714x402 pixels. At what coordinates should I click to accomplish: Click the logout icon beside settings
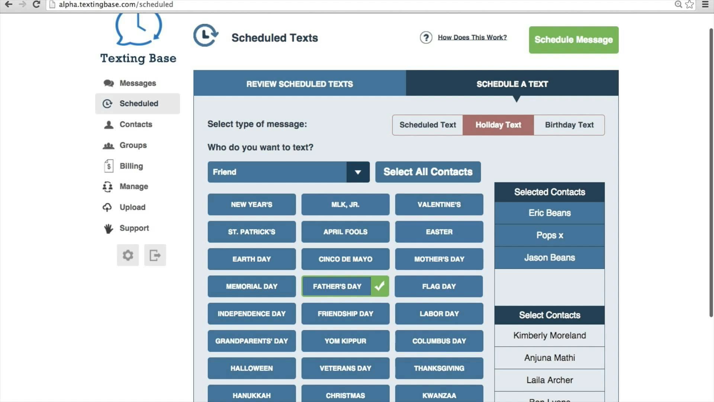[x=155, y=255]
